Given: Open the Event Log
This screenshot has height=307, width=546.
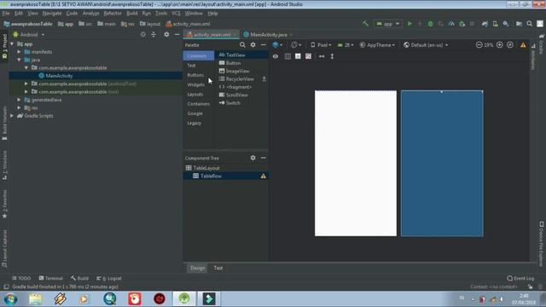Looking at the screenshot, I should point(520,279).
